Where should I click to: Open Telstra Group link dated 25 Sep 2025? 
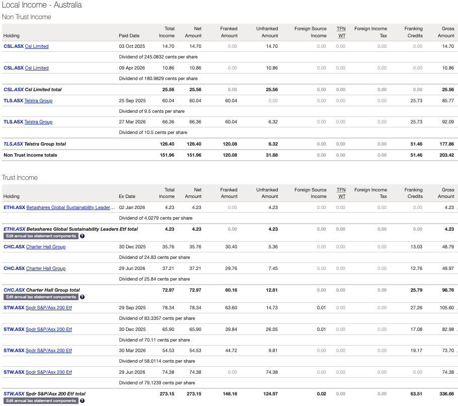pos(38,101)
